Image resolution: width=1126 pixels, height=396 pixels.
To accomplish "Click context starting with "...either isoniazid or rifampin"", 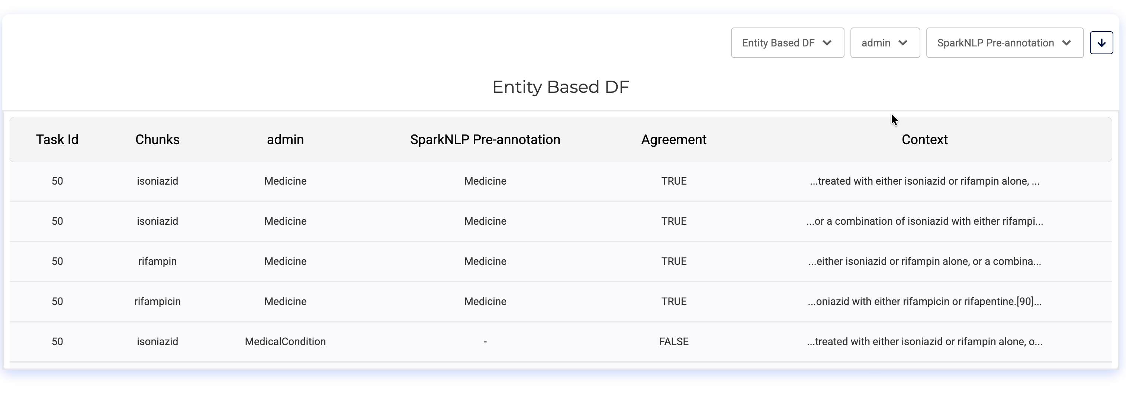I will [924, 261].
